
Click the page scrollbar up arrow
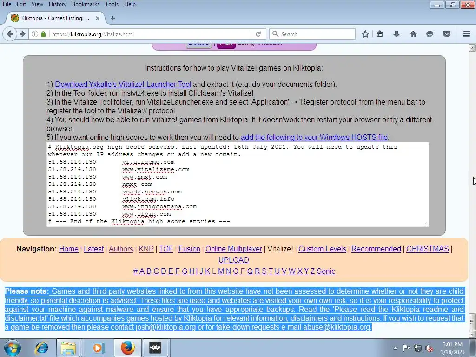click(472, 48)
